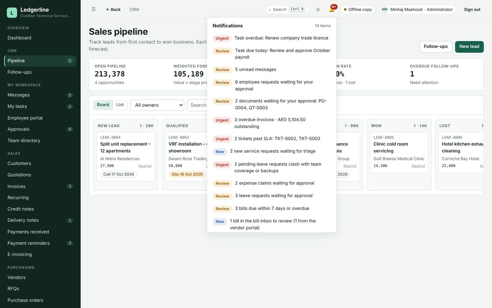The image size is (492, 308).
Task: Open Messages in the sidebar
Action: [x=40, y=95]
